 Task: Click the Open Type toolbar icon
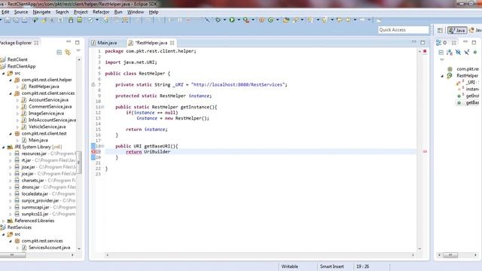click(x=286, y=20)
